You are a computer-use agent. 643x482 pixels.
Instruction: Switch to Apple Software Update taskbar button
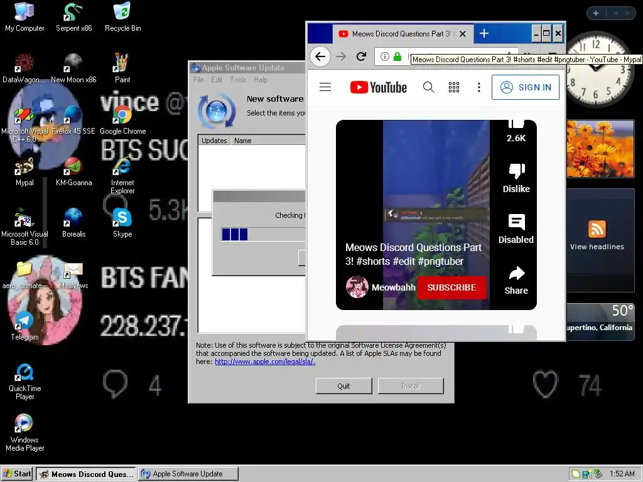pyautogui.click(x=188, y=474)
